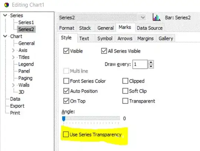Viewport: 200px width, 151px height.
Task: Check the Font Series Color option
Action: (x=66, y=81)
